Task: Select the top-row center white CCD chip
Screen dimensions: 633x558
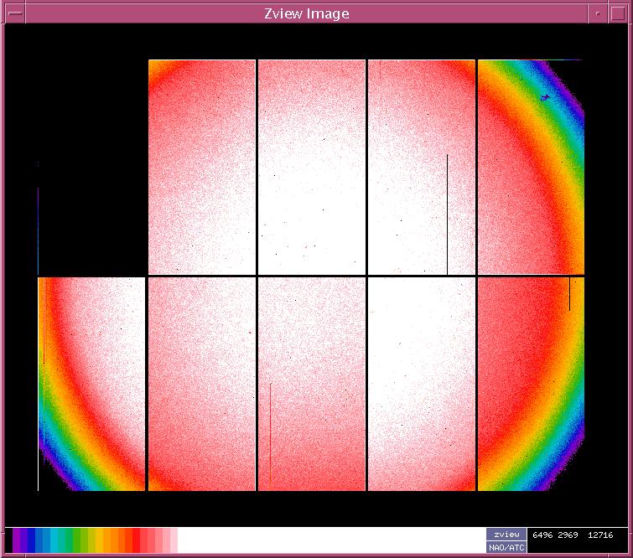Action: pos(311,168)
